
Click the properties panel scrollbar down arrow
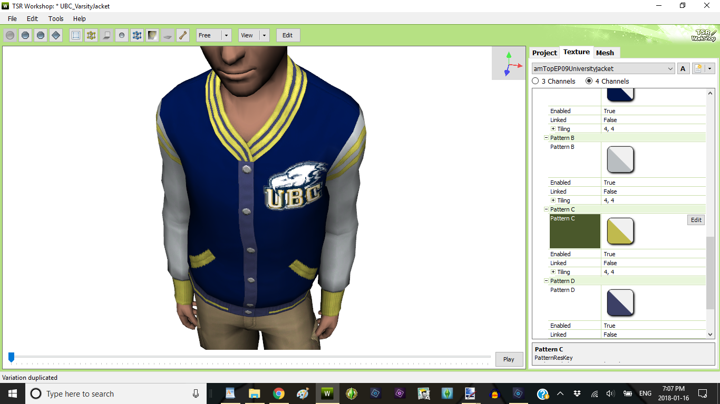710,334
